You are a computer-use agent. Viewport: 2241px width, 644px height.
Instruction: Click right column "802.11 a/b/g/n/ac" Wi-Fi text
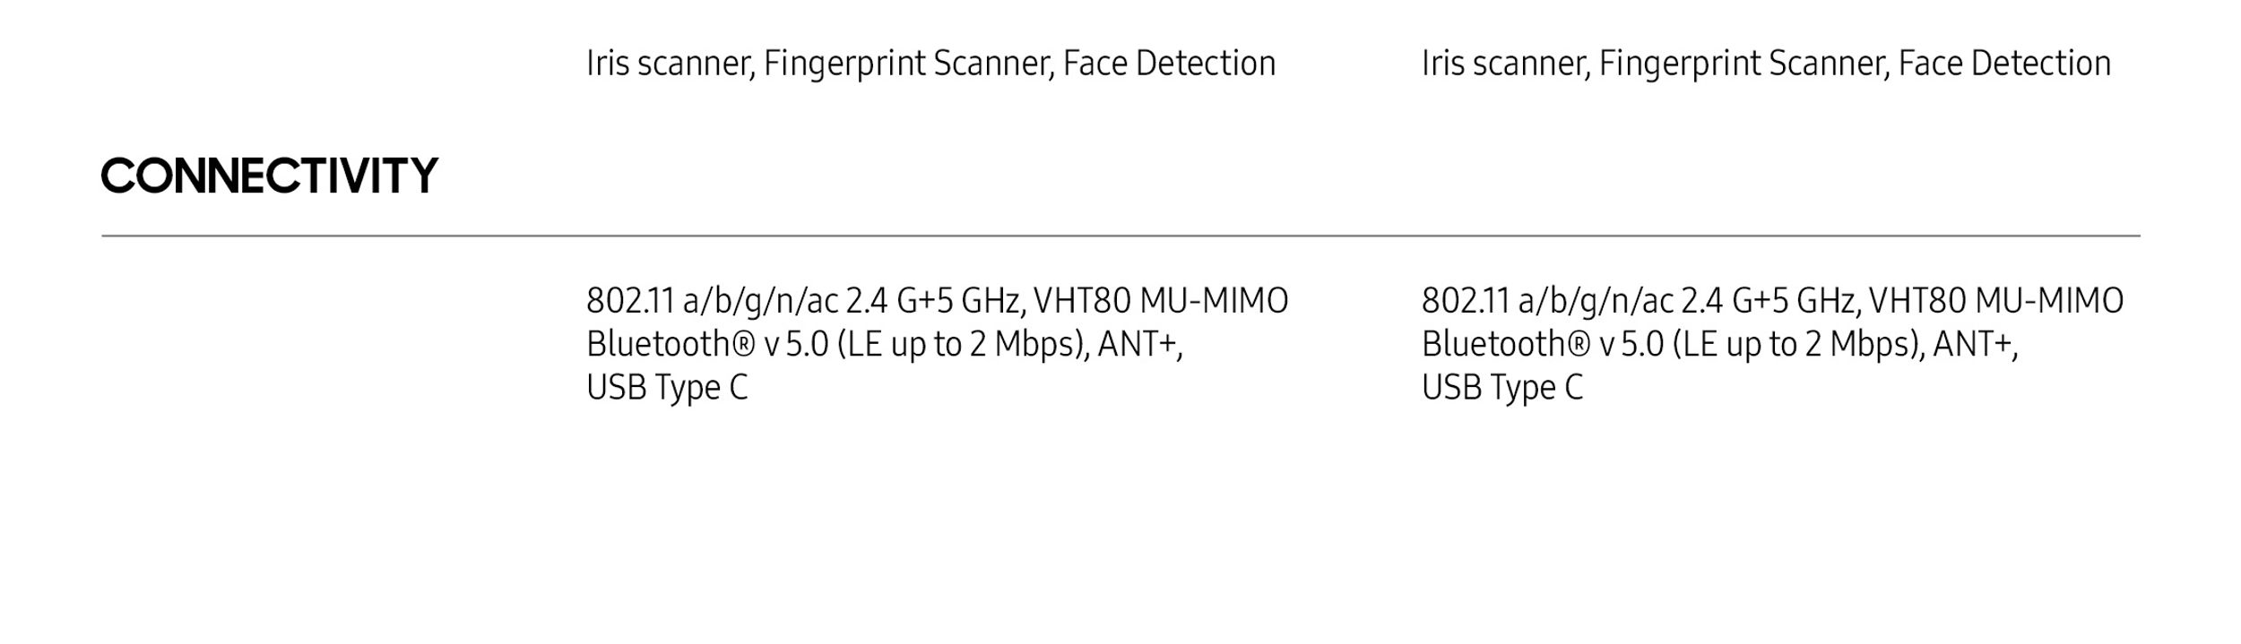1548,301
